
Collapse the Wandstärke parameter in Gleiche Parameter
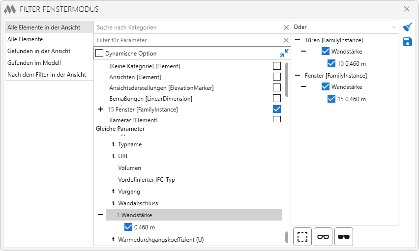(100, 215)
